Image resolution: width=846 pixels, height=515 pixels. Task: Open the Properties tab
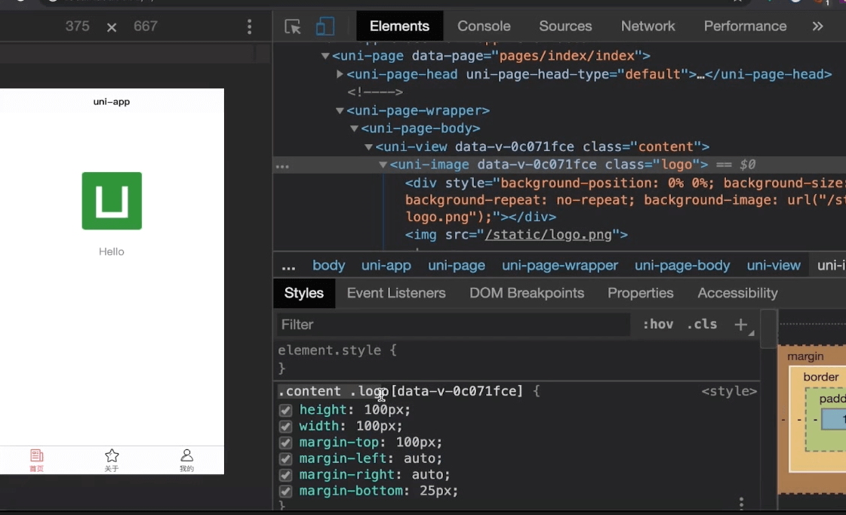[x=641, y=293]
